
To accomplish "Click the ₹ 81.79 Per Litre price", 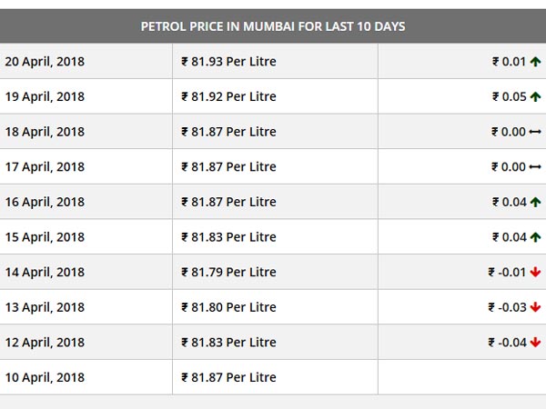I will pyautogui.click(x=228, y=272).
